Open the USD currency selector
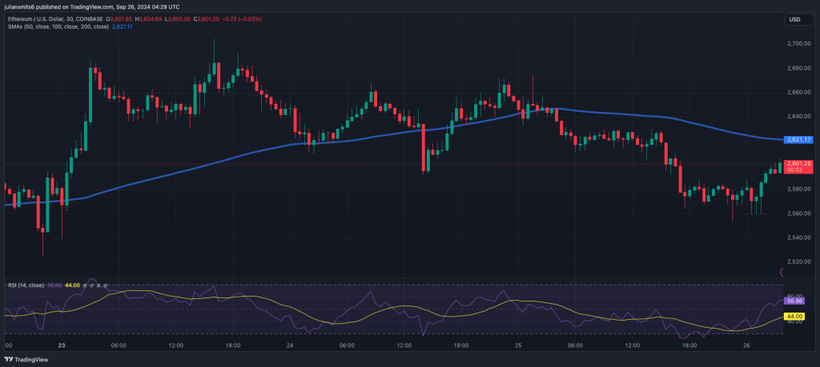The height and width of the screenshot is (367, 820). point(798,20)
